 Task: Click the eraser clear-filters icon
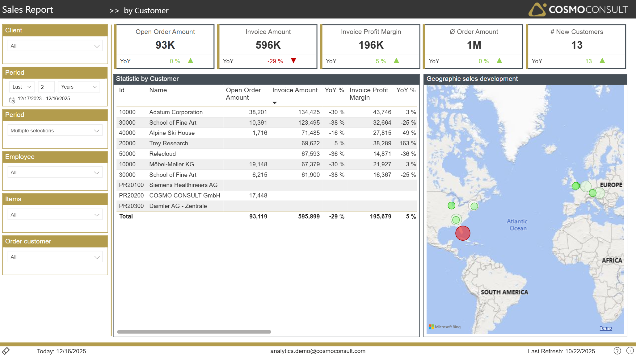pos(6,351)
